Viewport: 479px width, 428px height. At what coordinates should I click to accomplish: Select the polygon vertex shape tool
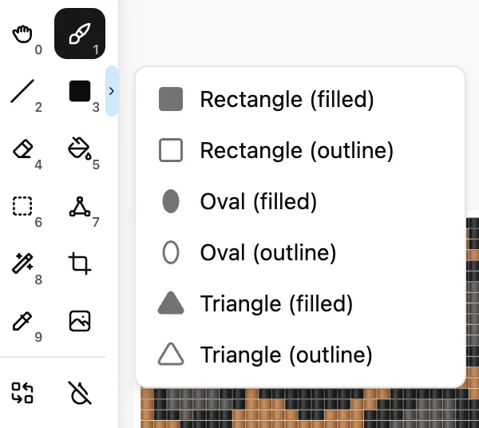click(x=80, y=206)
